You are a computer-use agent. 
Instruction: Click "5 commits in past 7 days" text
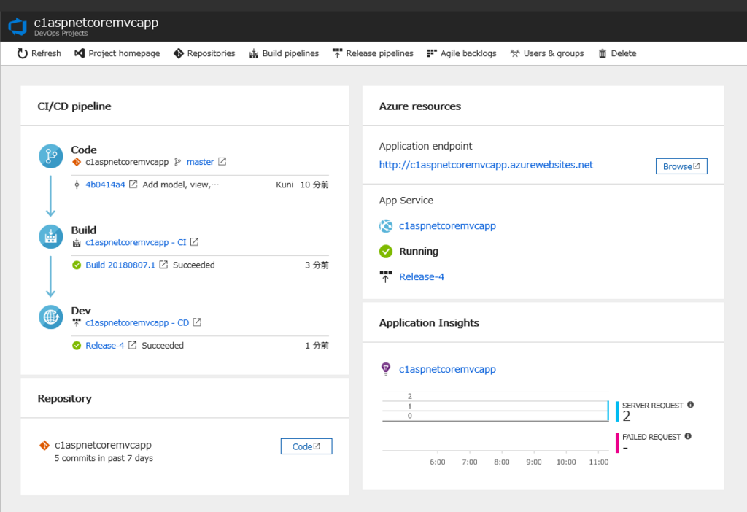pos(104,458)
